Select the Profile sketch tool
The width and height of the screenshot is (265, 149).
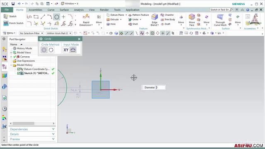point(29,17)
